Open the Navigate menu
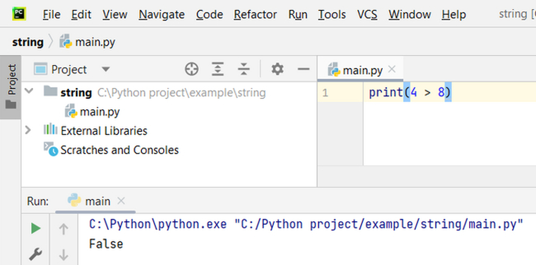The height and width of the screenshot is (265, 536). click(161, 15)
